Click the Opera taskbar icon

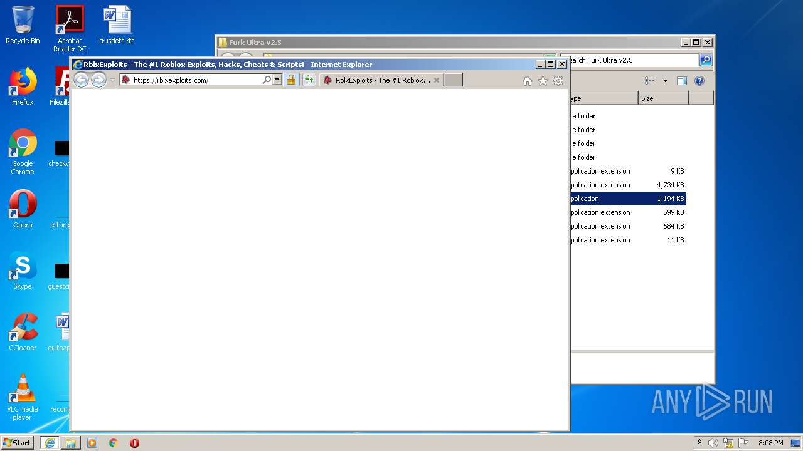click(x=134, y=443)
